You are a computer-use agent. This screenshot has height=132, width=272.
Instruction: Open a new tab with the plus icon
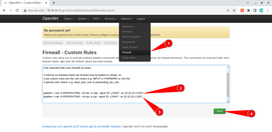(x=54, y=3)
